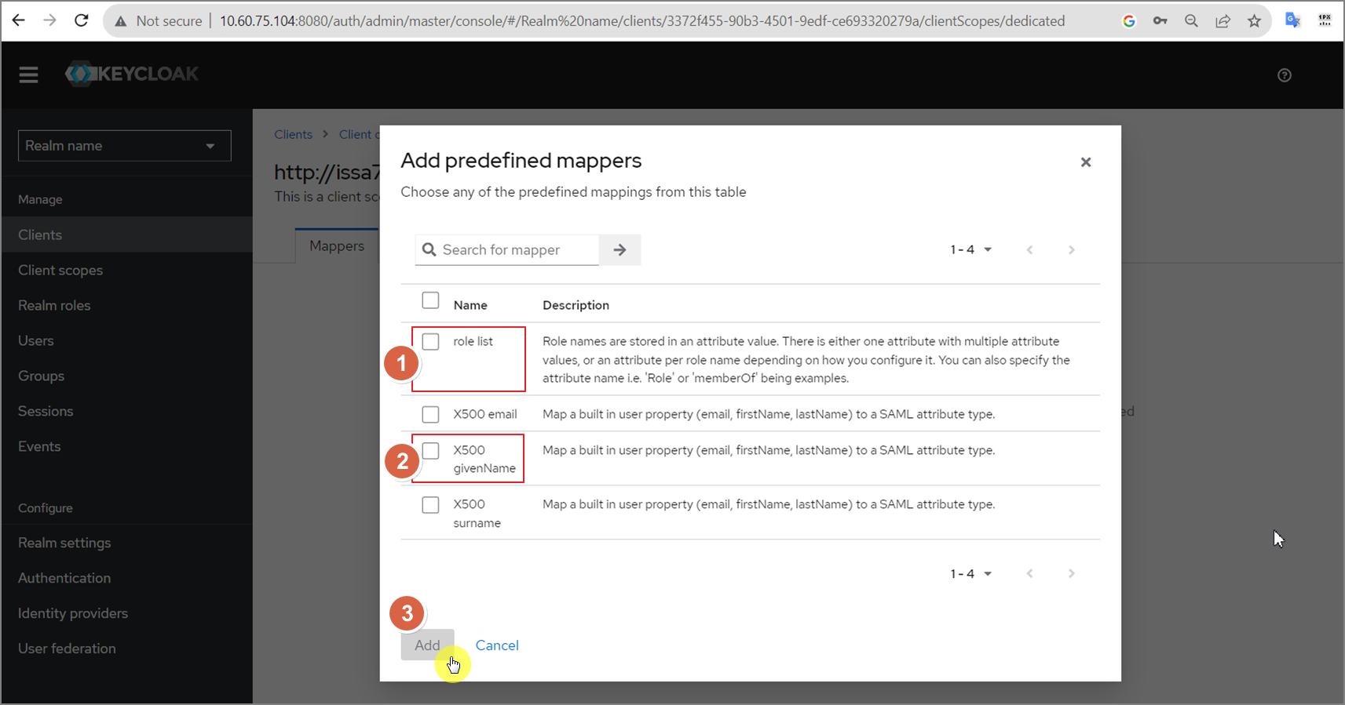Submit mapper search with arrow button
This screenshot has height=705, width=1345.
pos(620,249)
